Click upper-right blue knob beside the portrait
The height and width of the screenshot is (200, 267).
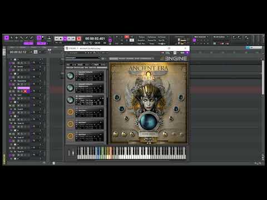tap(181, 97)
